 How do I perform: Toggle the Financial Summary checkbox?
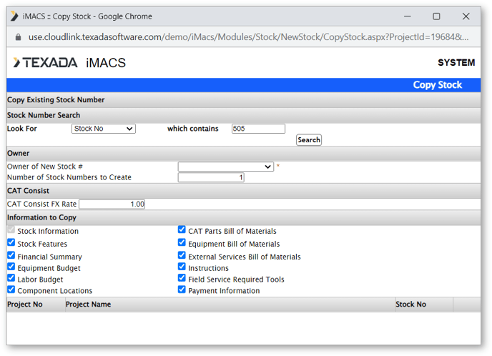coord(11,255)
